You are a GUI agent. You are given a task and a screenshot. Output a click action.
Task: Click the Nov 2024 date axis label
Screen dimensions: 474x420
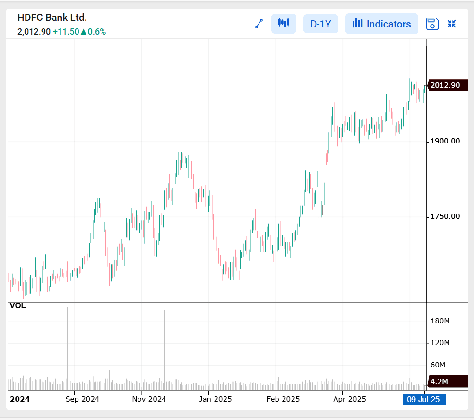pyautogui.click(x=149, y=399)
